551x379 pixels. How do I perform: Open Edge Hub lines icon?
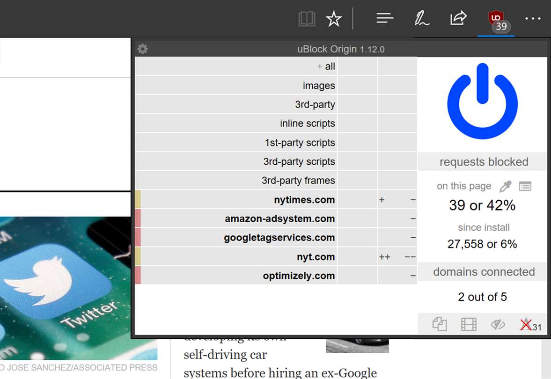pyautogui.click(x=385, y=18)
